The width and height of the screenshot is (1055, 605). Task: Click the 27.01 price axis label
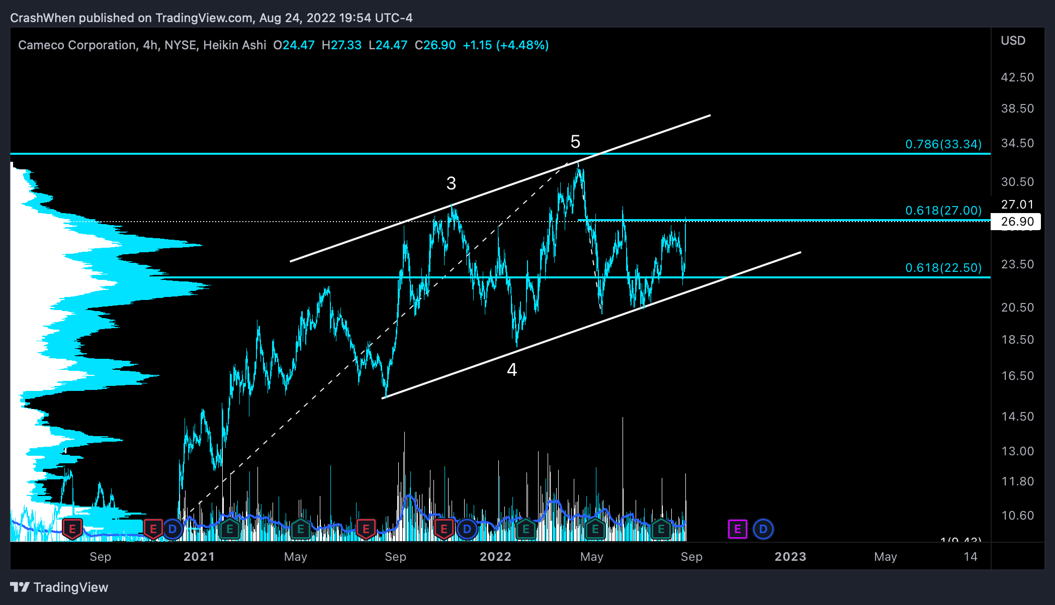pyautogui.click(x=1017, y=205)
